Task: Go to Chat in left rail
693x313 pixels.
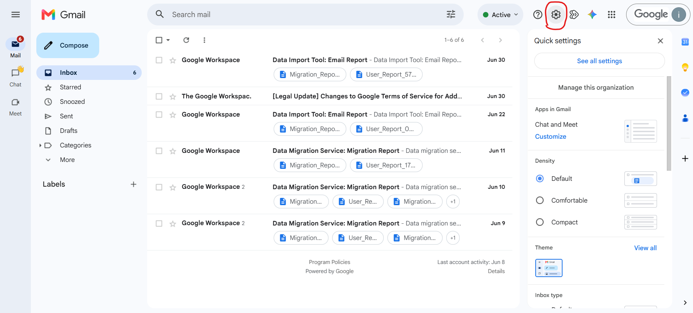Action: click(15, 77)
